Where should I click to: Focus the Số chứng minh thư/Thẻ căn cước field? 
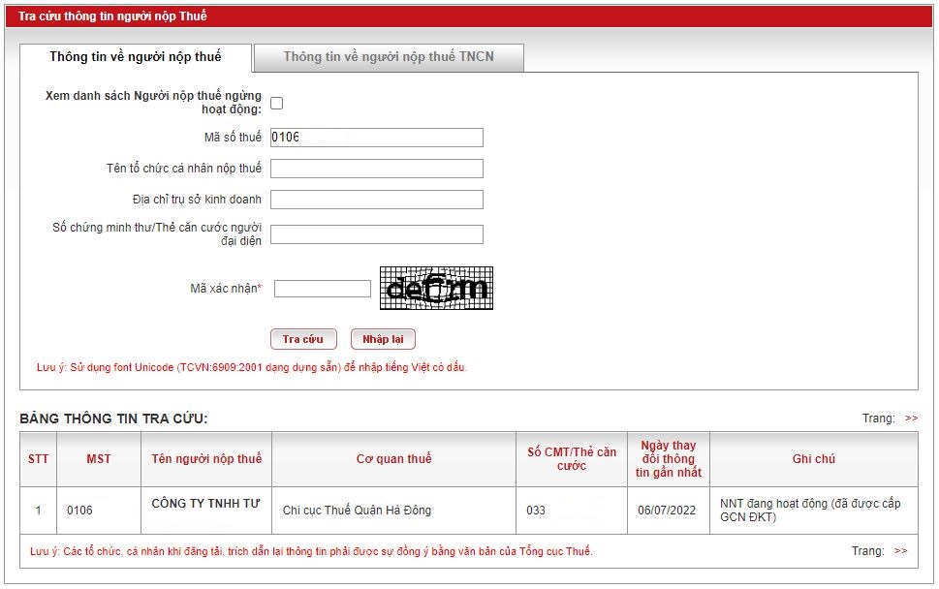click(376, 234)
